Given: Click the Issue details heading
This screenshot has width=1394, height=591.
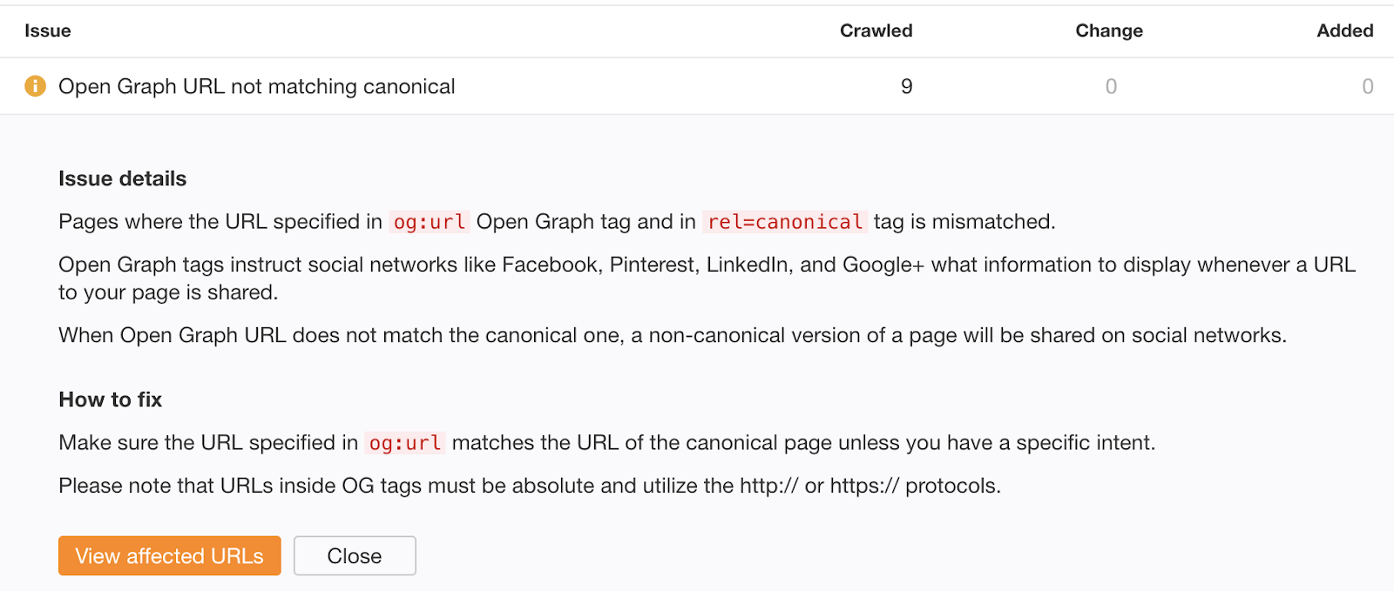Looking at the screenshot, I should (x=122, y=178).
